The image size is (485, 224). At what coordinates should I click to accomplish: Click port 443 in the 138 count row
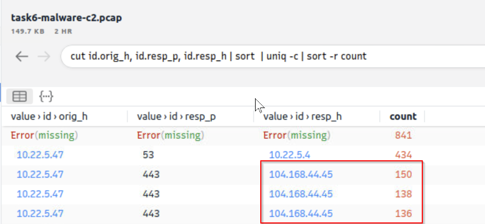[x=151, y=194]
